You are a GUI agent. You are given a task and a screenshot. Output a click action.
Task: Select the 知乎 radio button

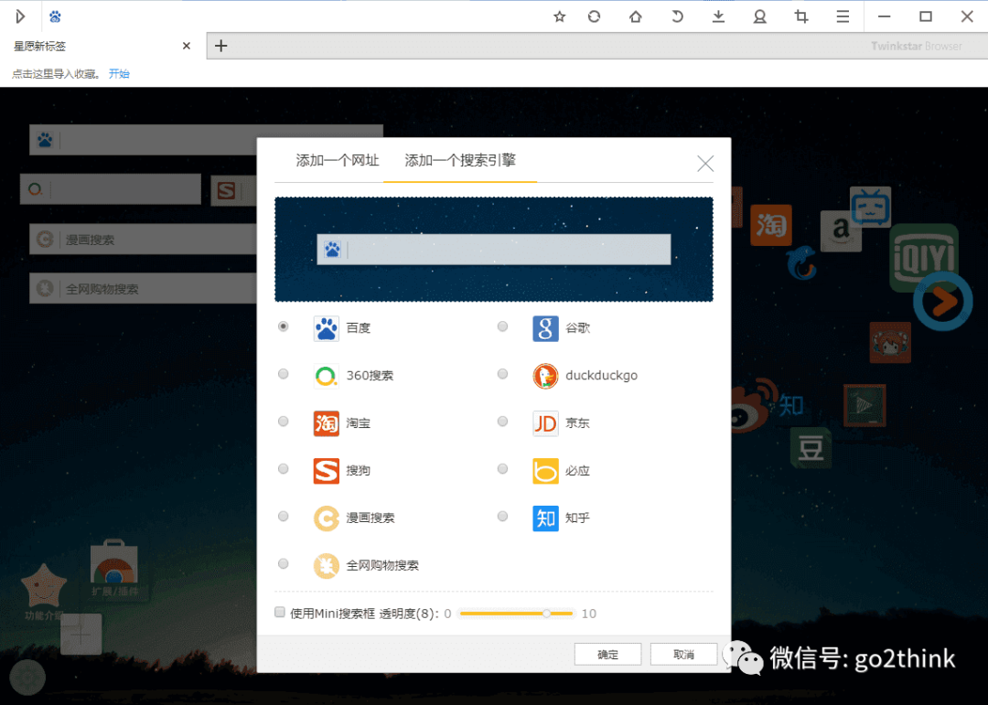pyautogui.click(x=502, y=517)
